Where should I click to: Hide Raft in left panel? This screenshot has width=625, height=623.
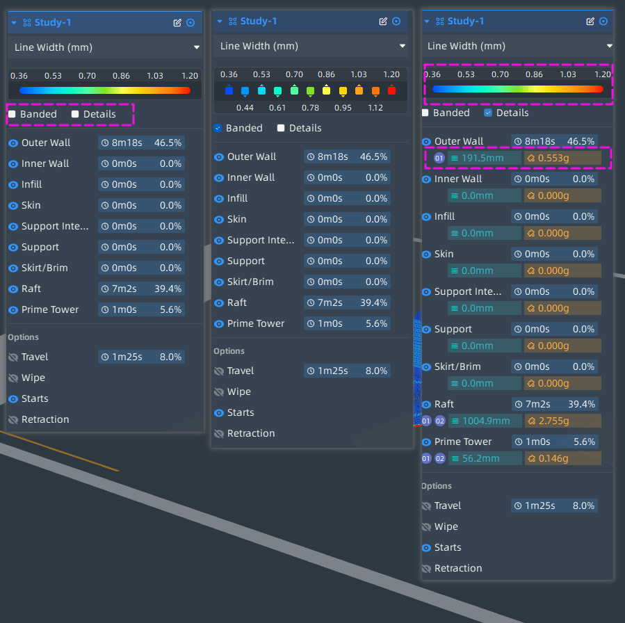[x=13, y=289]
